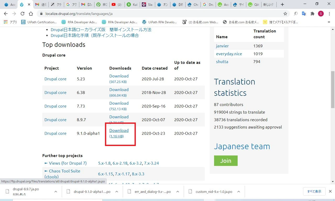
Task: Select the '919004 strings to translate' text
Action: pyautogui.click(x=239, y=112)
